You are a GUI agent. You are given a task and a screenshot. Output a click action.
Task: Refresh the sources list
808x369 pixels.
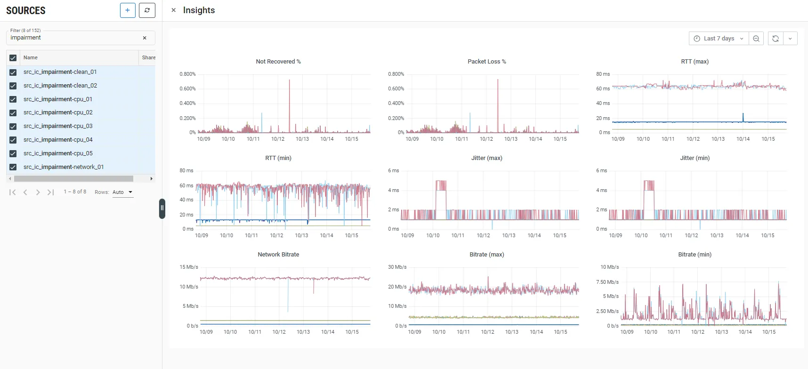pyautogui.click(x=147, y=10)
